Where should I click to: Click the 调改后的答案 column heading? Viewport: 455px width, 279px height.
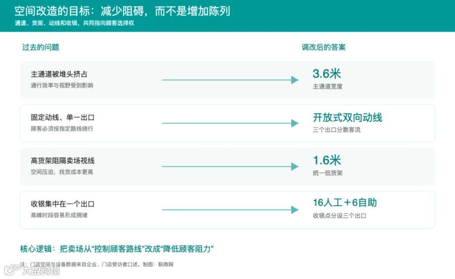[x=324, y=48]
